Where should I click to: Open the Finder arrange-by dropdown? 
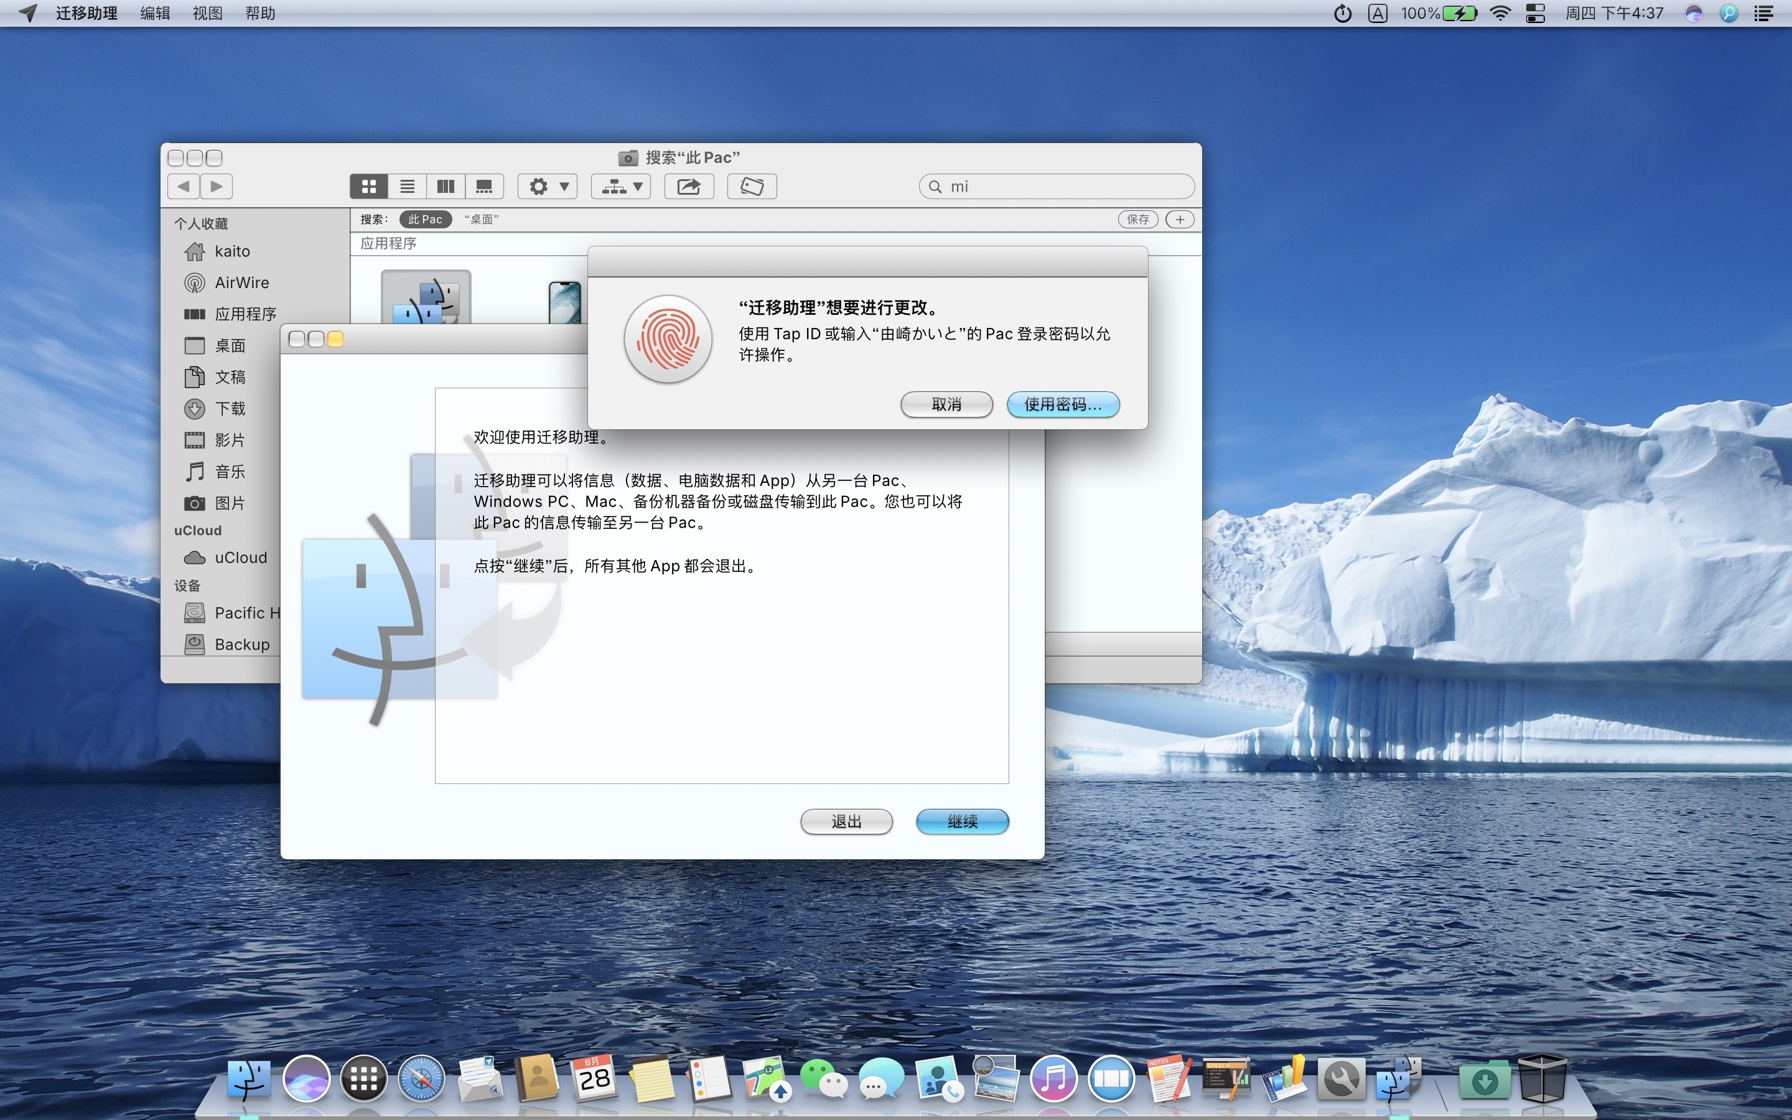pos(620,186)
